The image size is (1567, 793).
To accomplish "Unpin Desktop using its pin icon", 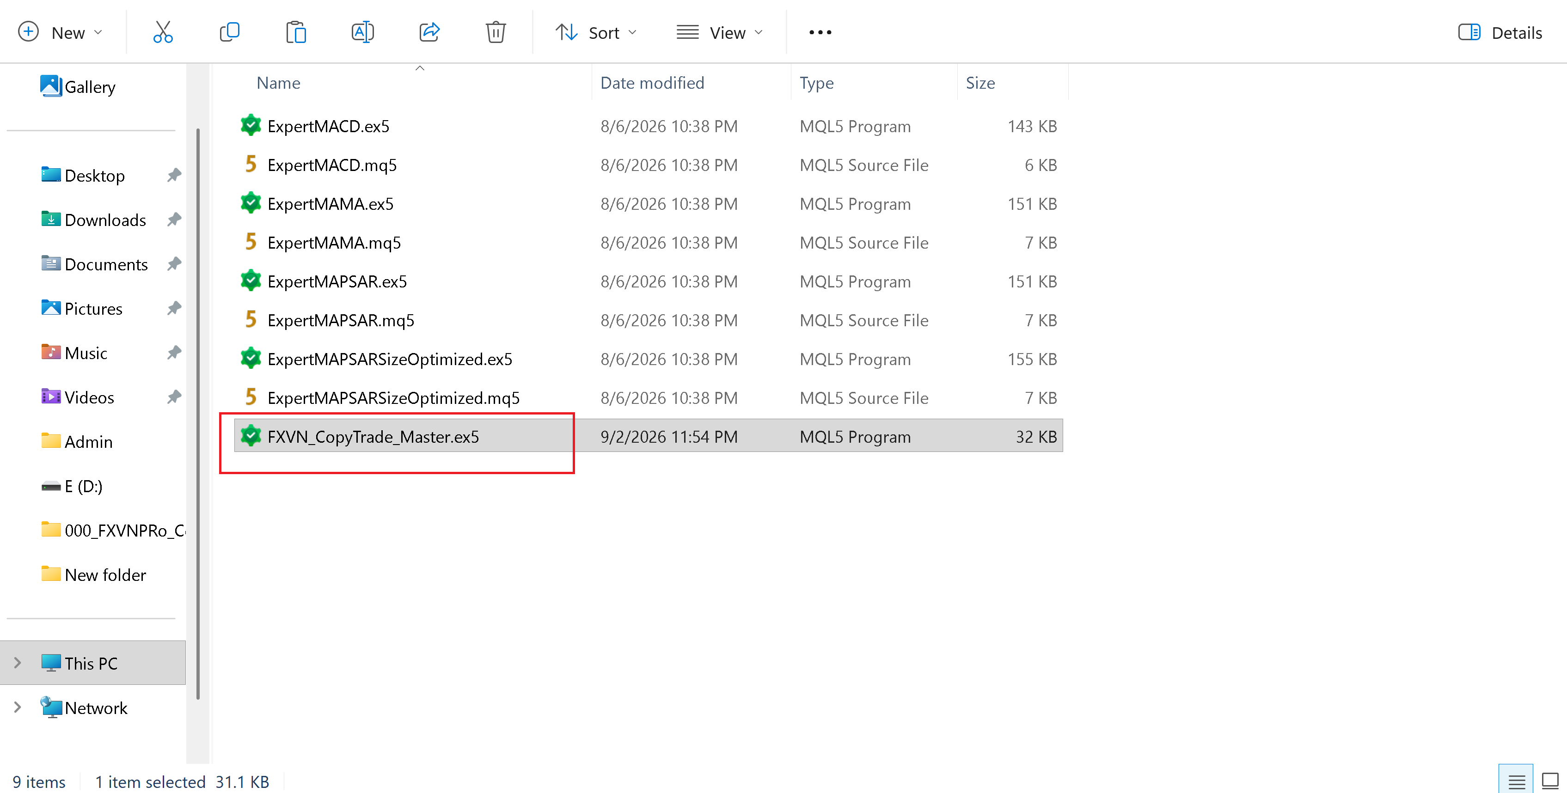I will click(175, 175).
